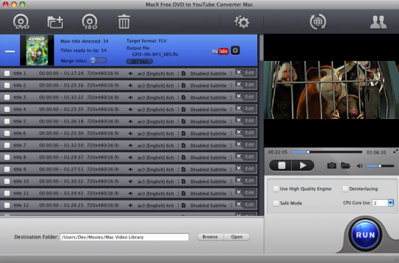
Task: Take a snapshot with the camera icon
Action: (332, 166)
